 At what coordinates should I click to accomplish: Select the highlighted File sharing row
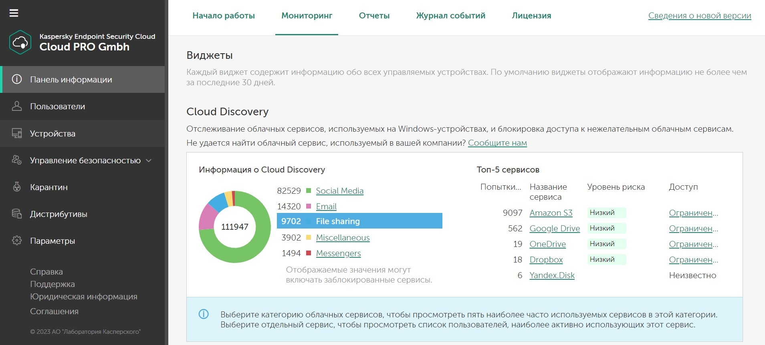[x=359, y=221]
